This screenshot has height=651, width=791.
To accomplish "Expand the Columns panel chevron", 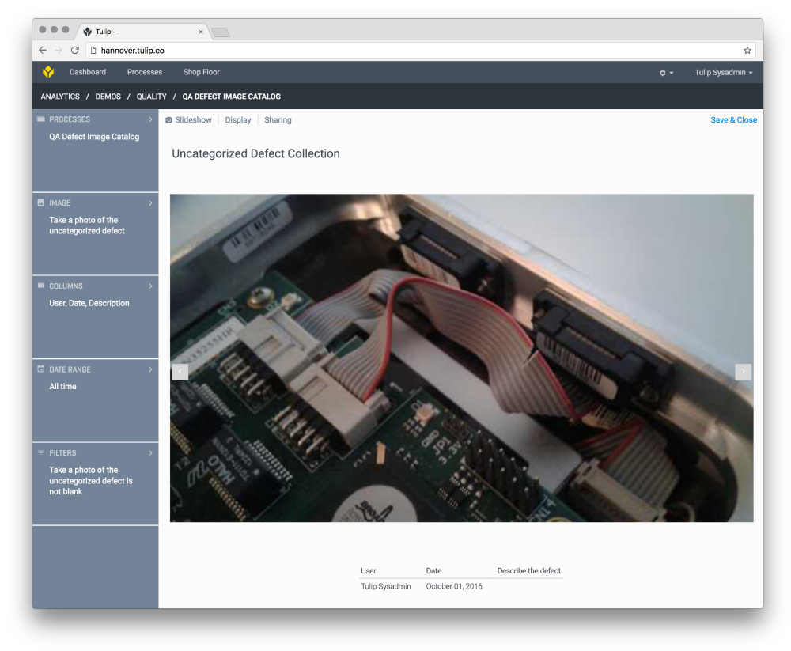I will click(x=150, y=286).
